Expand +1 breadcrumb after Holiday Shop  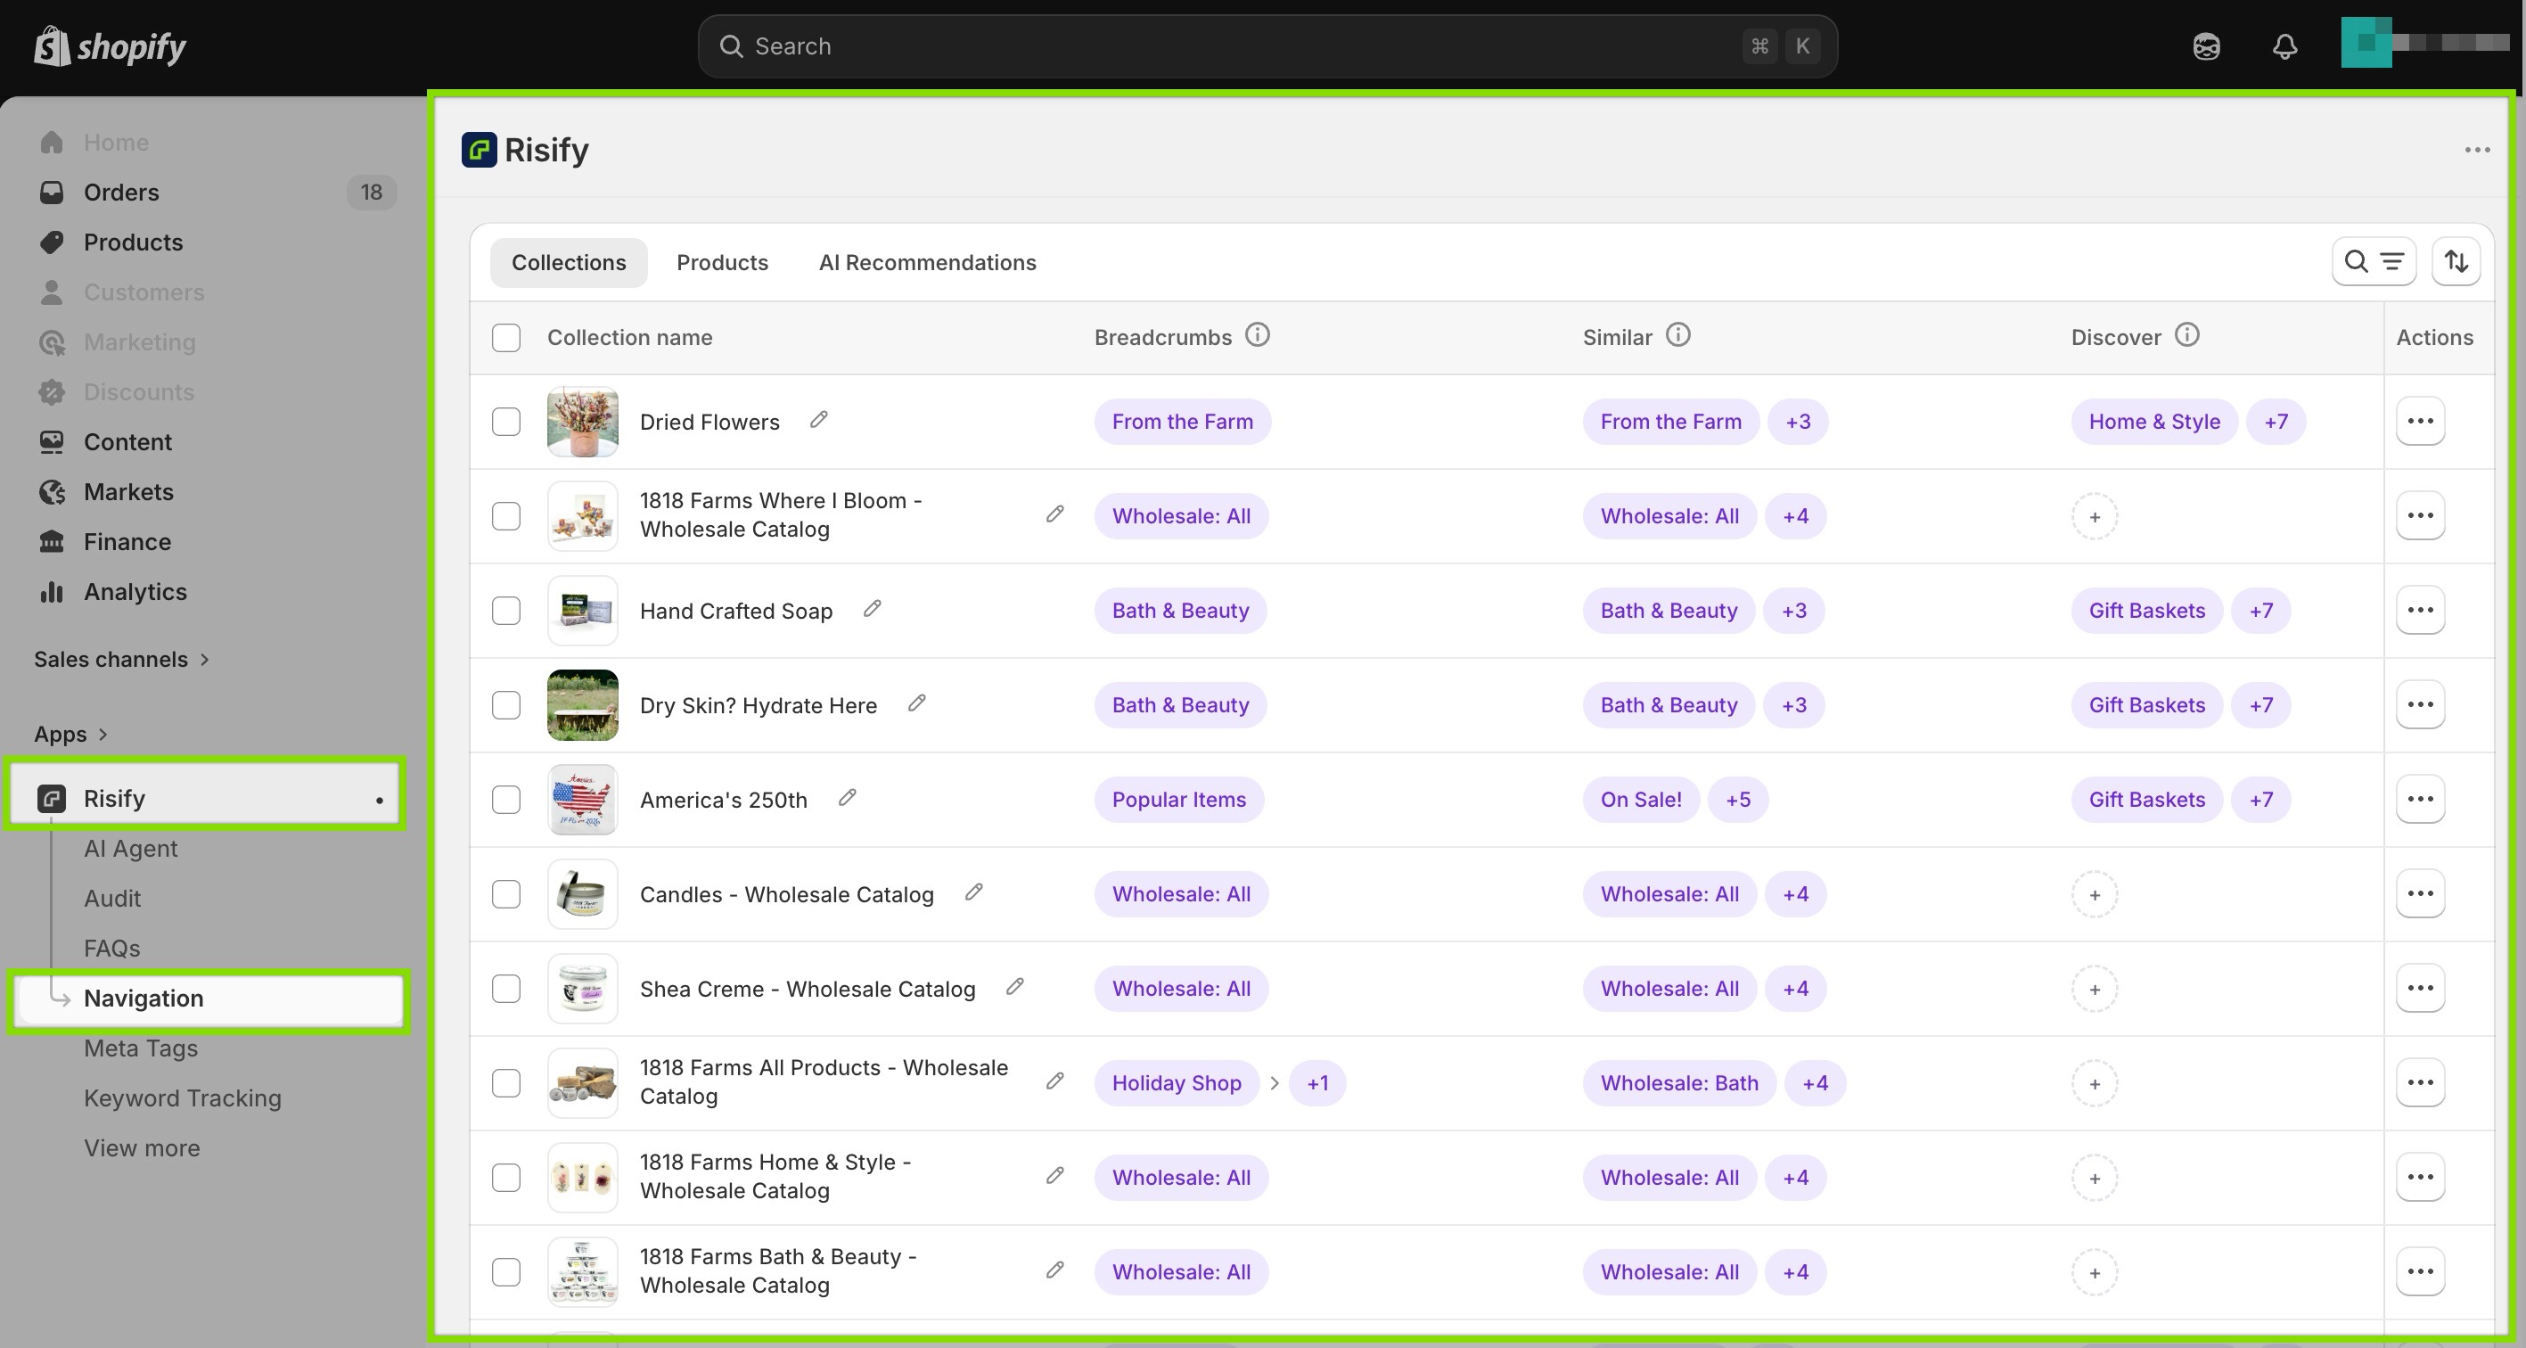(x=1317, y=1083)
